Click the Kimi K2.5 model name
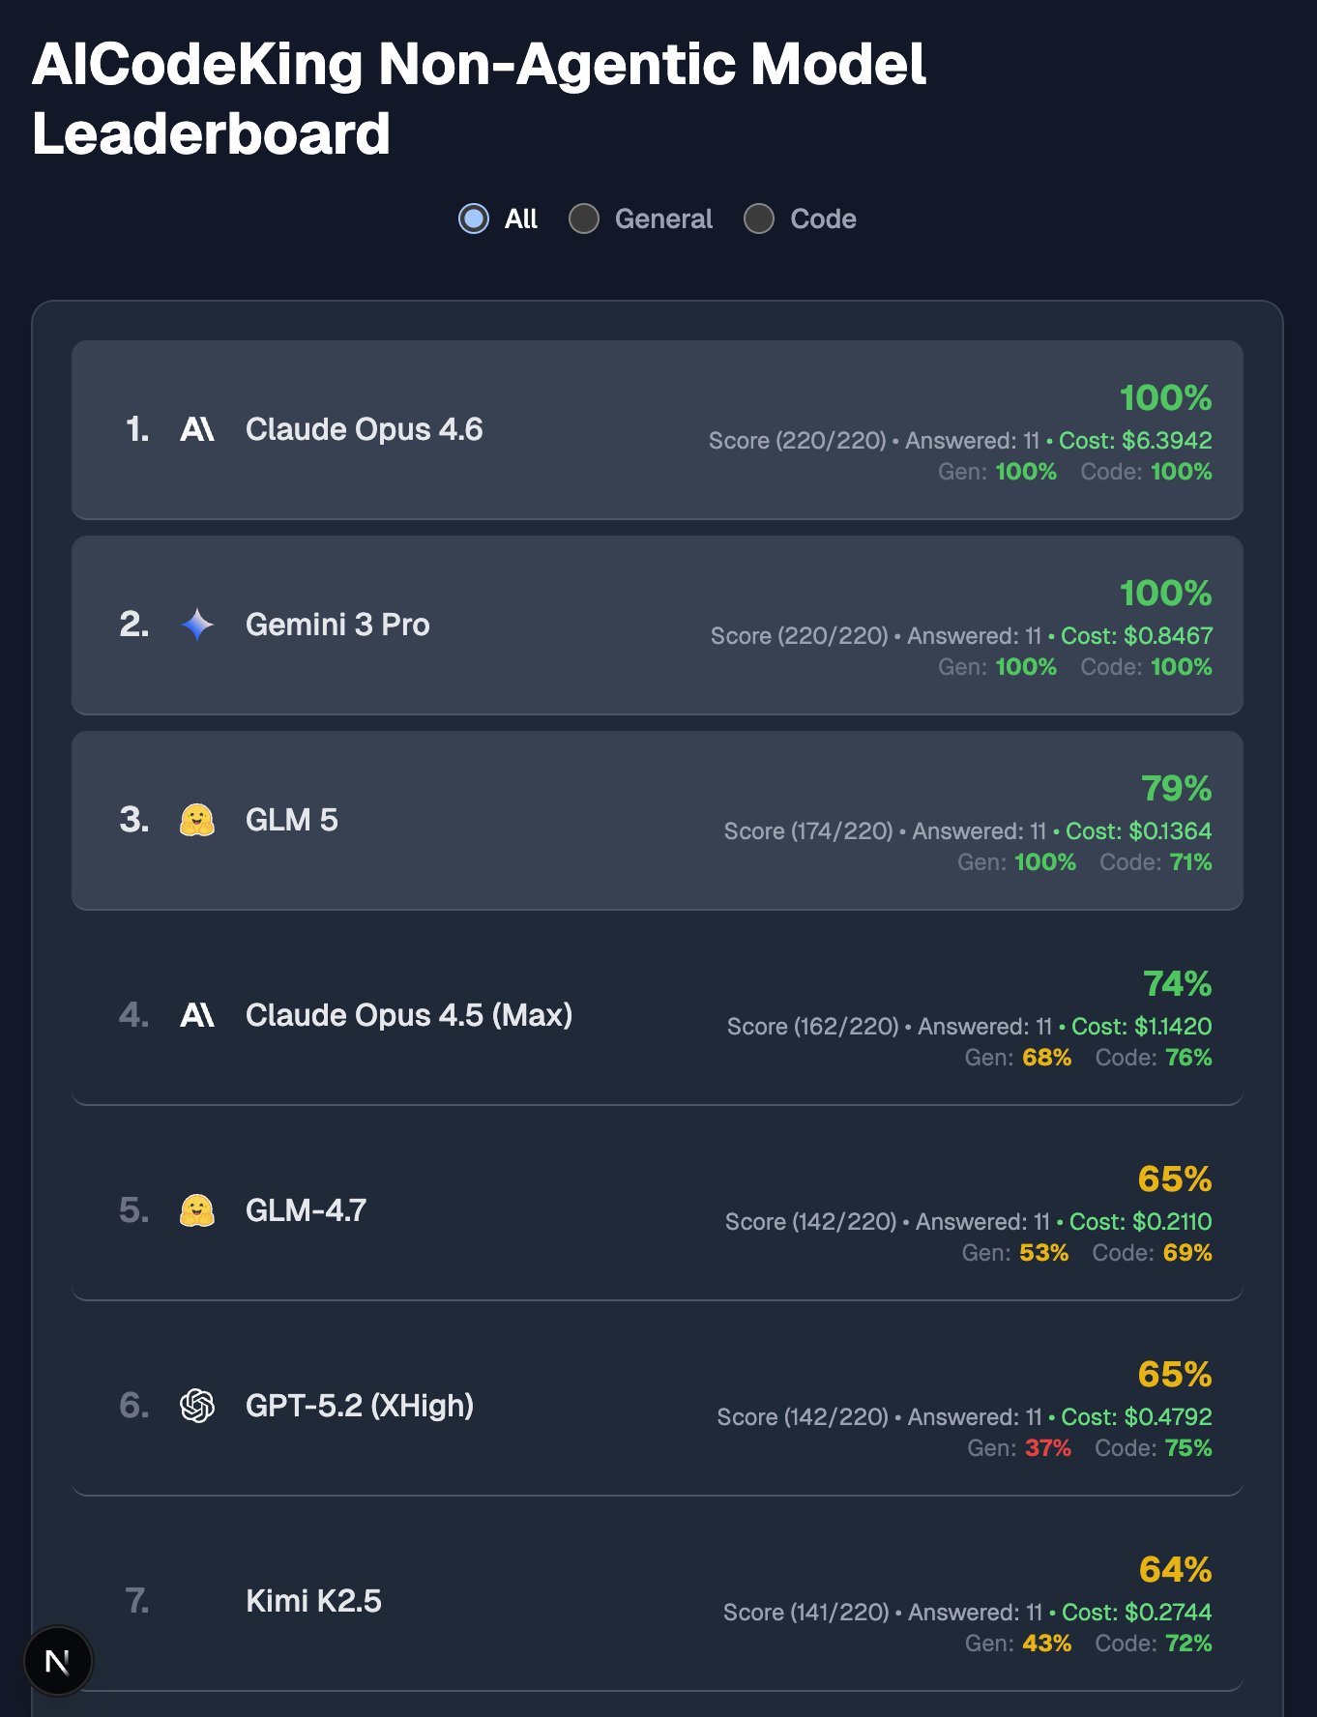The width and height of the screenshot is (1317, 1717). (313, 1601)
